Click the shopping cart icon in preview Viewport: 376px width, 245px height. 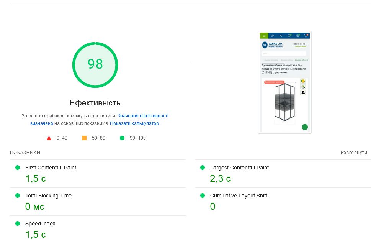coord(306,36)
